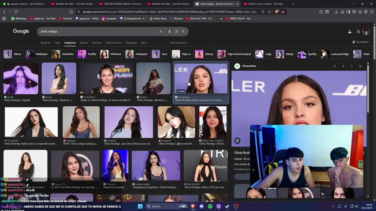
Task: Filter images by the Louis partridge chip
Action: (x=335, y=54)
